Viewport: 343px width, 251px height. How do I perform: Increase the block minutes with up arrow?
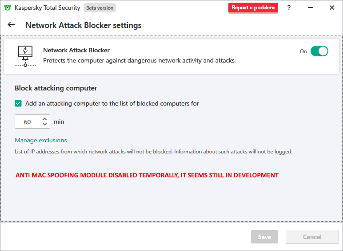(45, 119)
